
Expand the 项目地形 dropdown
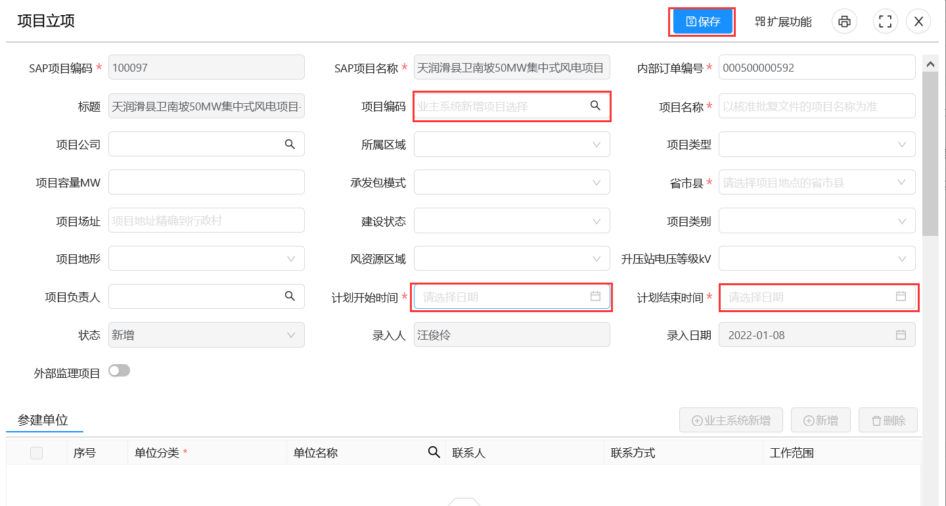pyautogui.click(x=206, y=259)
